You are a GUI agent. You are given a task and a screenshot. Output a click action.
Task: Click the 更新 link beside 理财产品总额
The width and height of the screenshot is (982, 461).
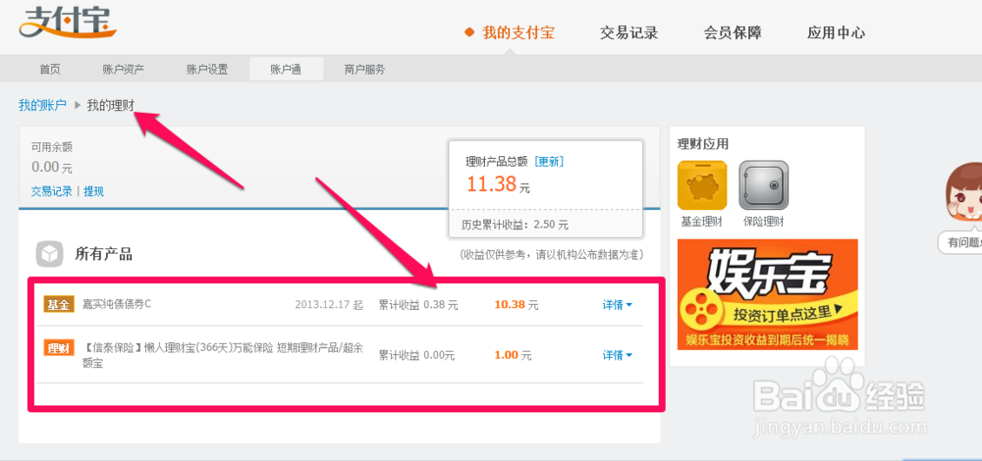pos(549,162)
